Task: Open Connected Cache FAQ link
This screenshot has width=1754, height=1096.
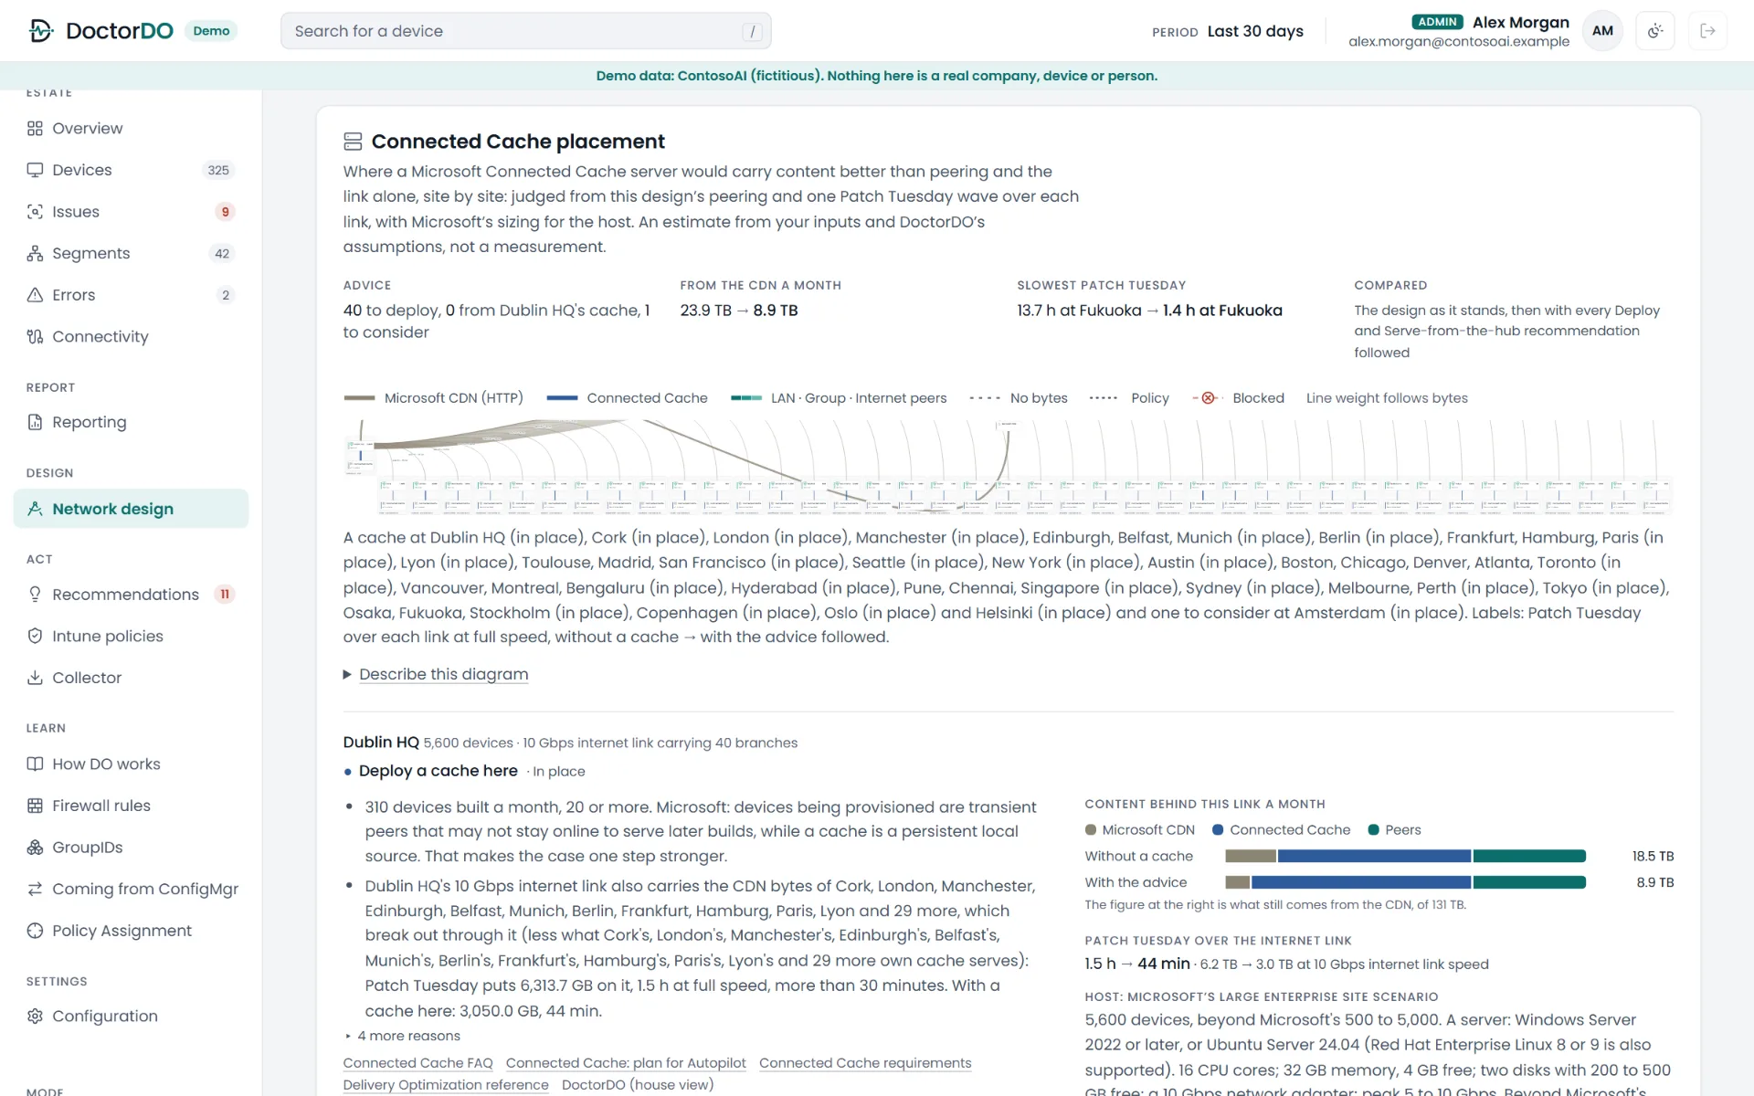Action: click(x=417, y=1063)
